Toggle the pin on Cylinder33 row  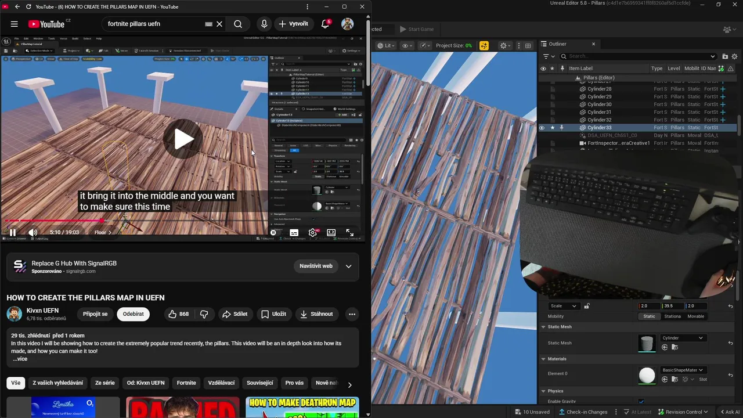click(x=561, y=128)
